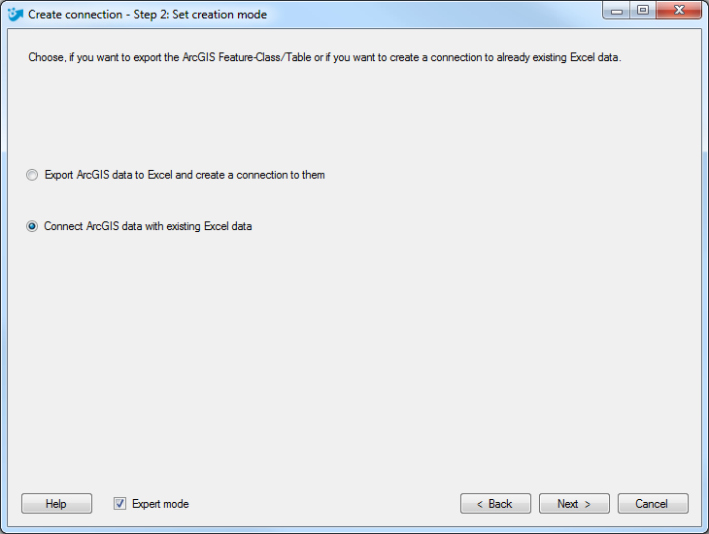Close the Create connection wizard window

(x=679, y=11)
